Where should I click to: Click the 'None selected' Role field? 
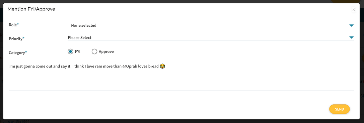pos(211,25)
